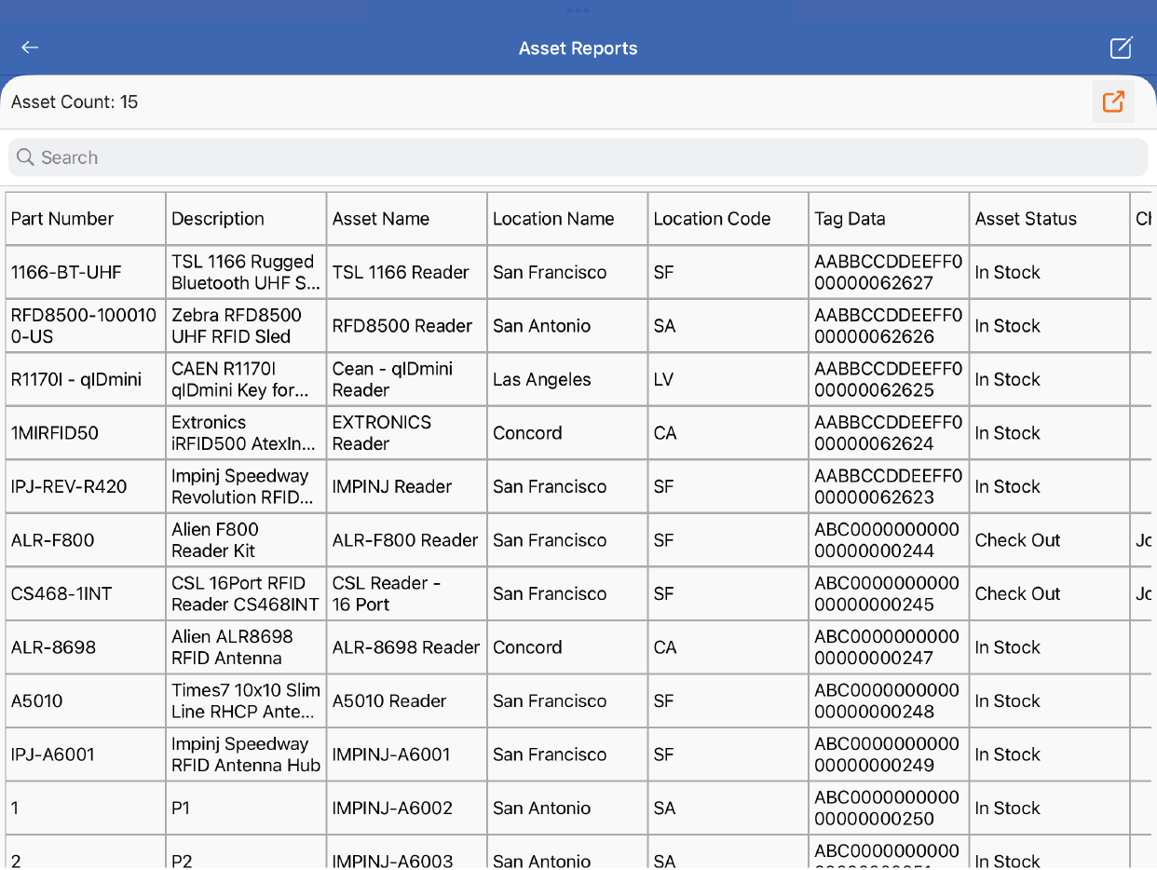The image size is (1157, 870).
Task: Tap the Asset Name column header
Action: pyautogui.click(x=381, y=219)
